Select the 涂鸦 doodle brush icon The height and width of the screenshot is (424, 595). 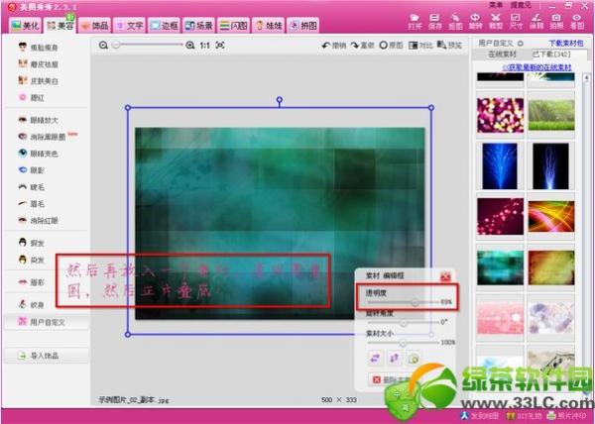(x=536, y=22)
